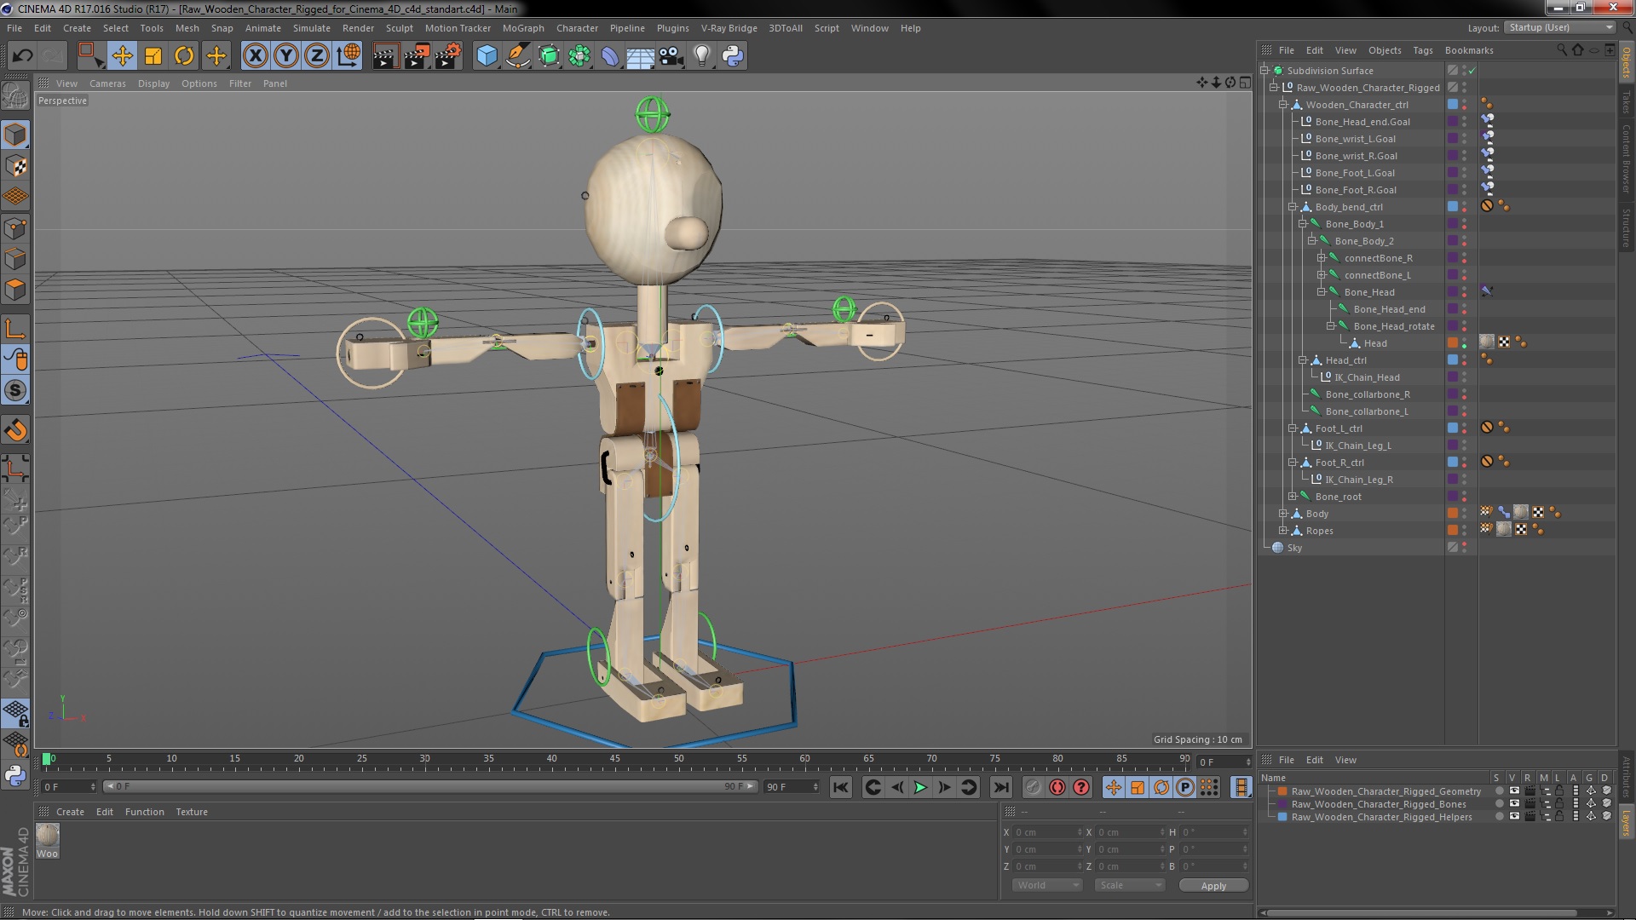
Task: Open the V-Ray Bridge menu
Action: click(729, 28)
